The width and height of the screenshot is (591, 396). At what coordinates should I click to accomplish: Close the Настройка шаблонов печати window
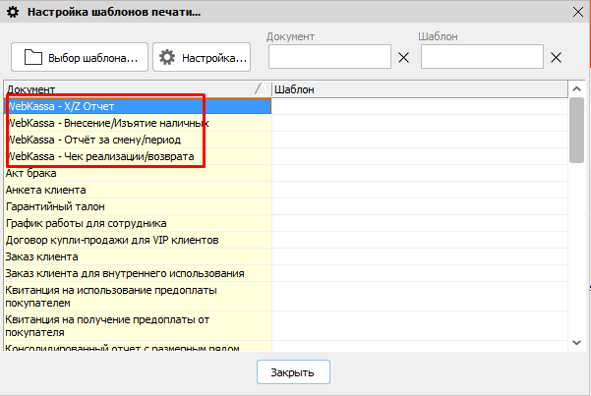click(578, 12)
